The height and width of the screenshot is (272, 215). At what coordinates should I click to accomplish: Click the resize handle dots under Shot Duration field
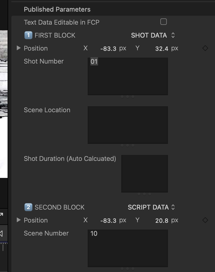[144, 194]
